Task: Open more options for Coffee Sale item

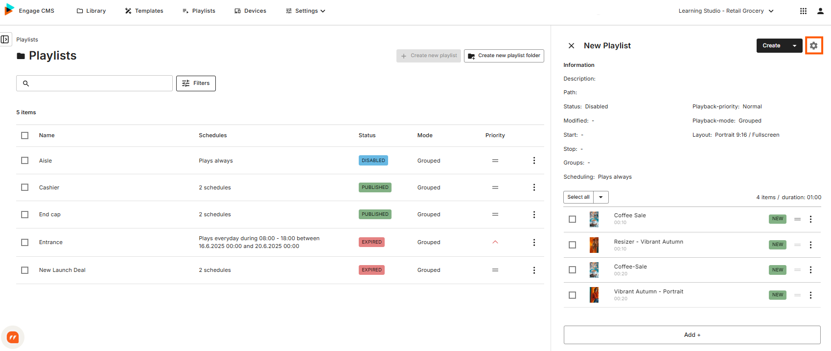Action: [810, 219]
